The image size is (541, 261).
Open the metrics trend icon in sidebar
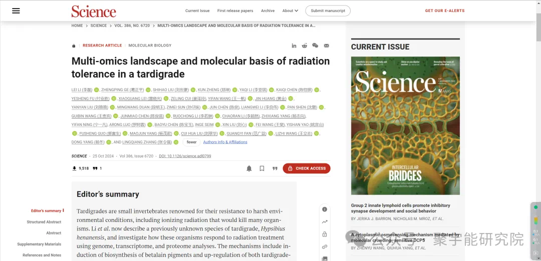(325, 221)
